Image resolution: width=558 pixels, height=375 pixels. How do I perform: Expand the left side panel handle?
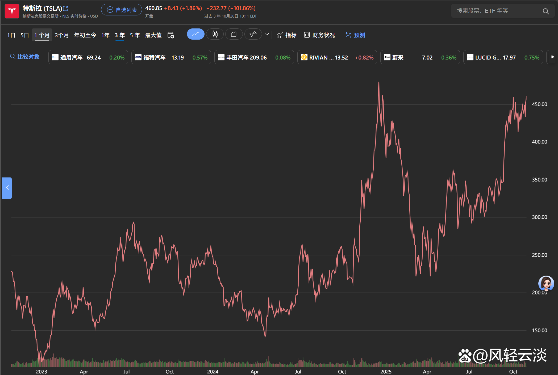point(7,188)
